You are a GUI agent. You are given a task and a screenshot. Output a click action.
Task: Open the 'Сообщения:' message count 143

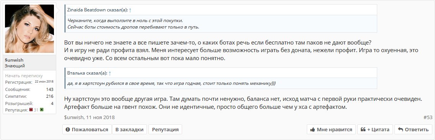(50, 89)
